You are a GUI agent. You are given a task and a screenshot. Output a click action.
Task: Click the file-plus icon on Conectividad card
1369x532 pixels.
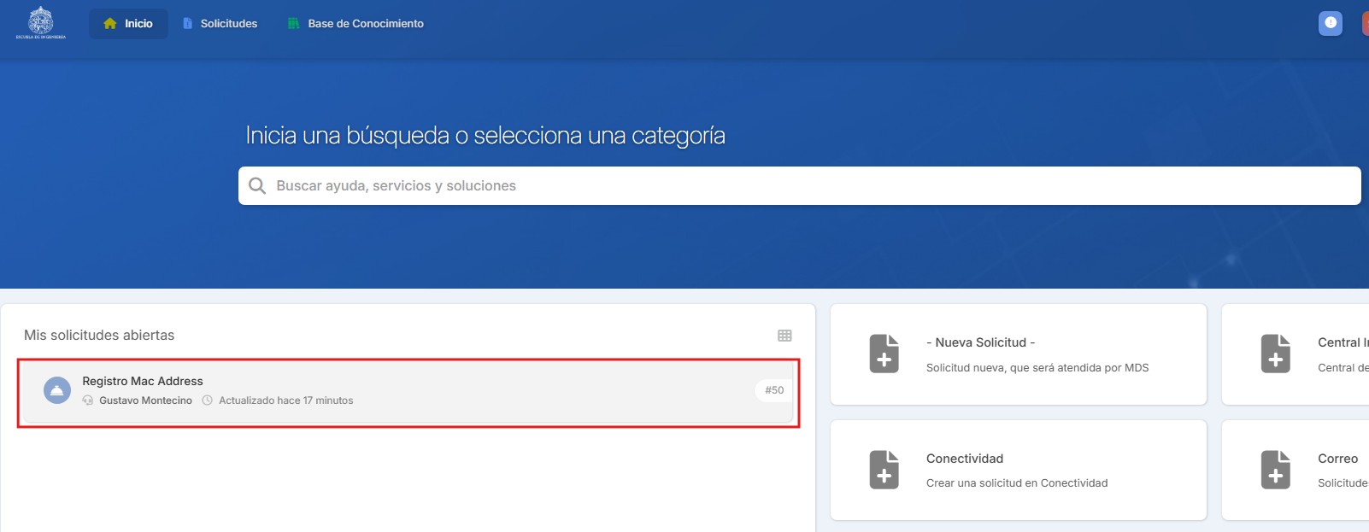884,470
